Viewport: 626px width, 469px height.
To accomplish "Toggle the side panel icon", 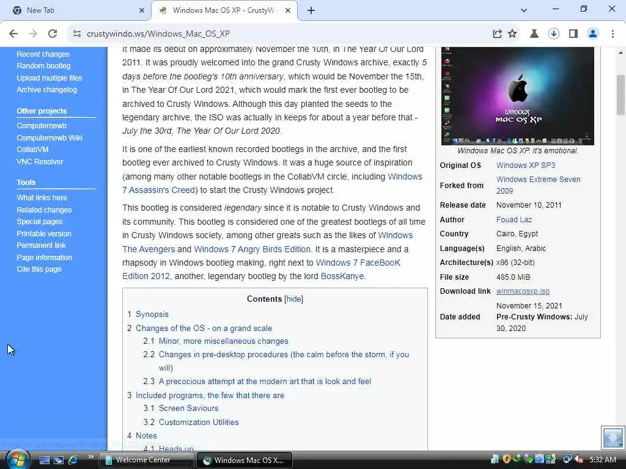I will [x=573, y=34].
